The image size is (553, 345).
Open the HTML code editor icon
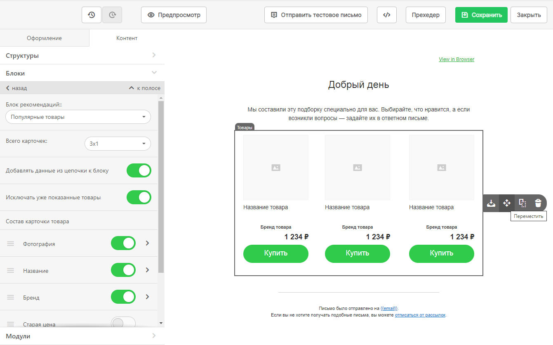tap(386, 15)
